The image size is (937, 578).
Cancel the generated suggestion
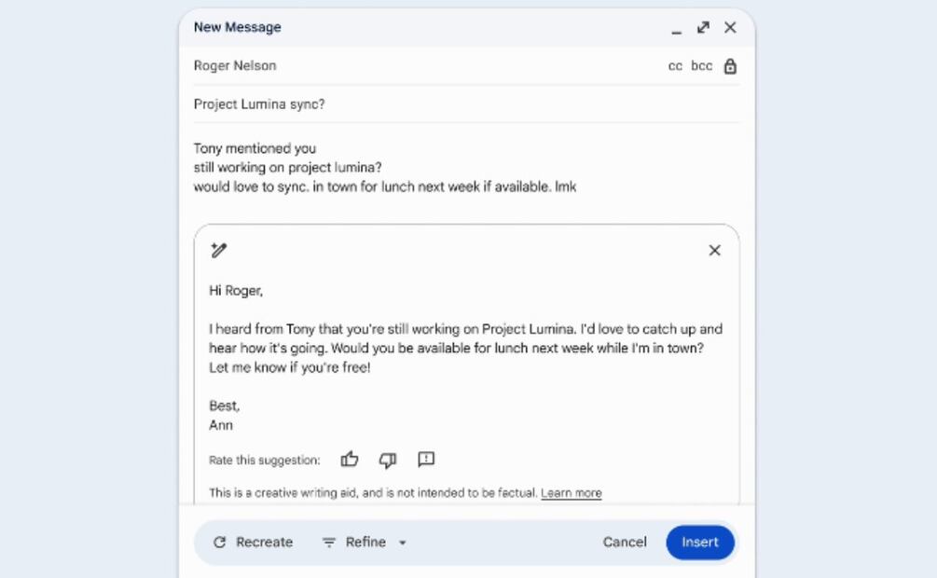[x=625, y=543]
